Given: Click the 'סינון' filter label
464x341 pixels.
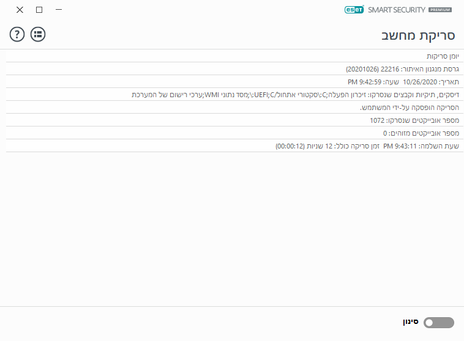Looking at the screenshot, I should pos(411,322).
